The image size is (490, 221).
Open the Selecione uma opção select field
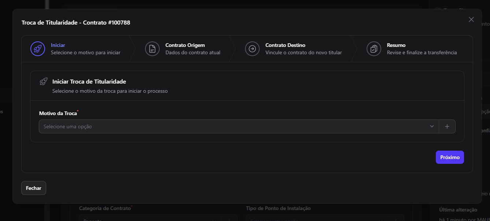pyautogui.click(x=239, y=126)
